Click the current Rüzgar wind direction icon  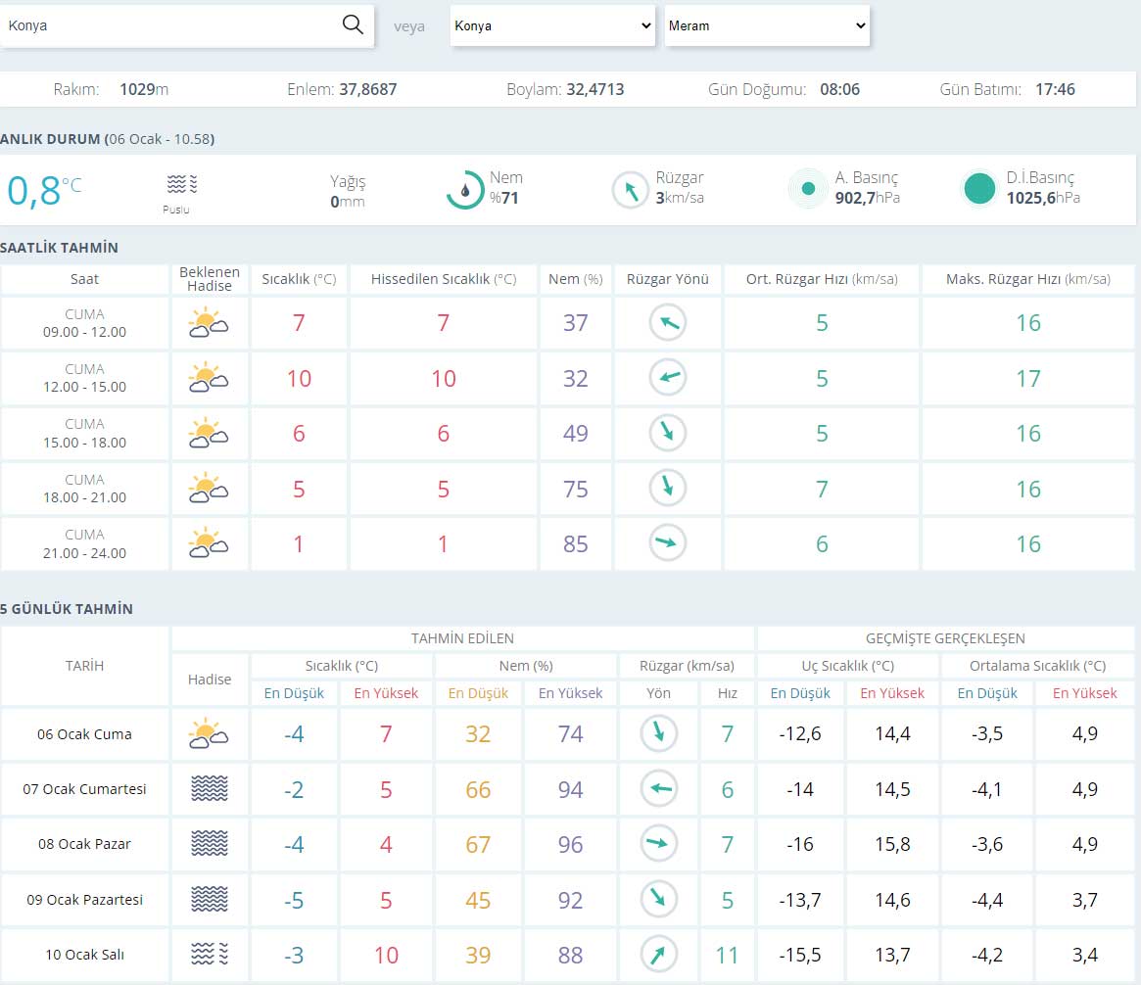630,191
